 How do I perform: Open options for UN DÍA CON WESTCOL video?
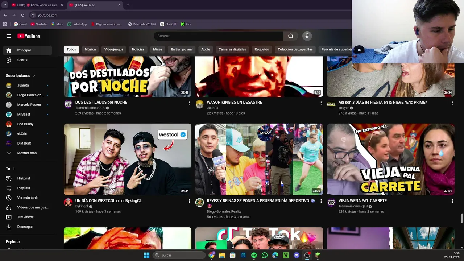pyautogui.click(x=189, y=201)
